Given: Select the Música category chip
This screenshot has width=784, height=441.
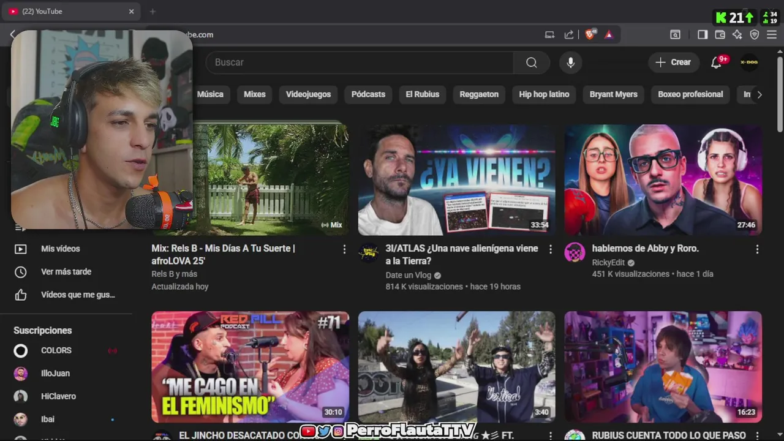Looking at the screenshot, I should [210, 94].
